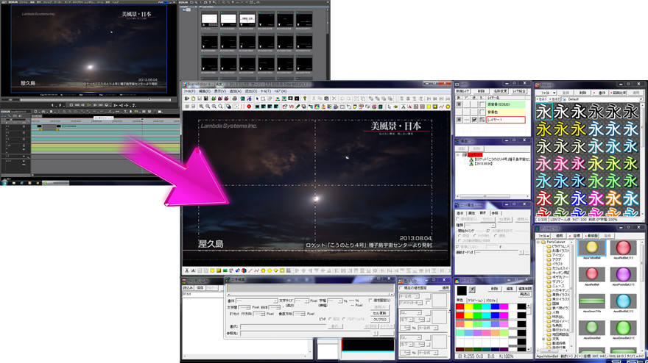The image size is (648, 363).
Task: Click the 名前変更 button
Action: pos(501,91)
